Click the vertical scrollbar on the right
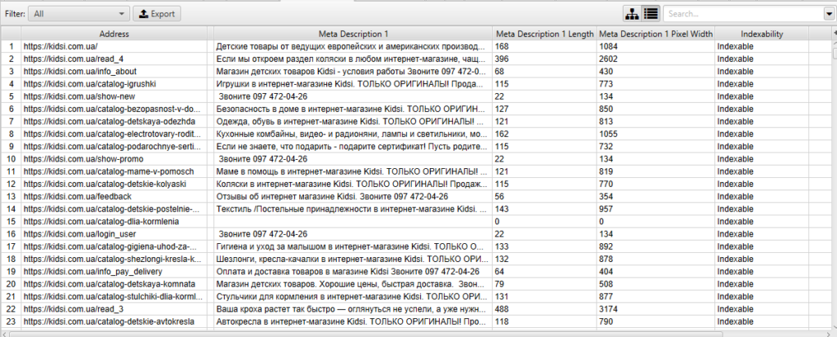Image resolution: width=837 pixels, height=337 pixels. pyautogui.click(x=833, y=163)
